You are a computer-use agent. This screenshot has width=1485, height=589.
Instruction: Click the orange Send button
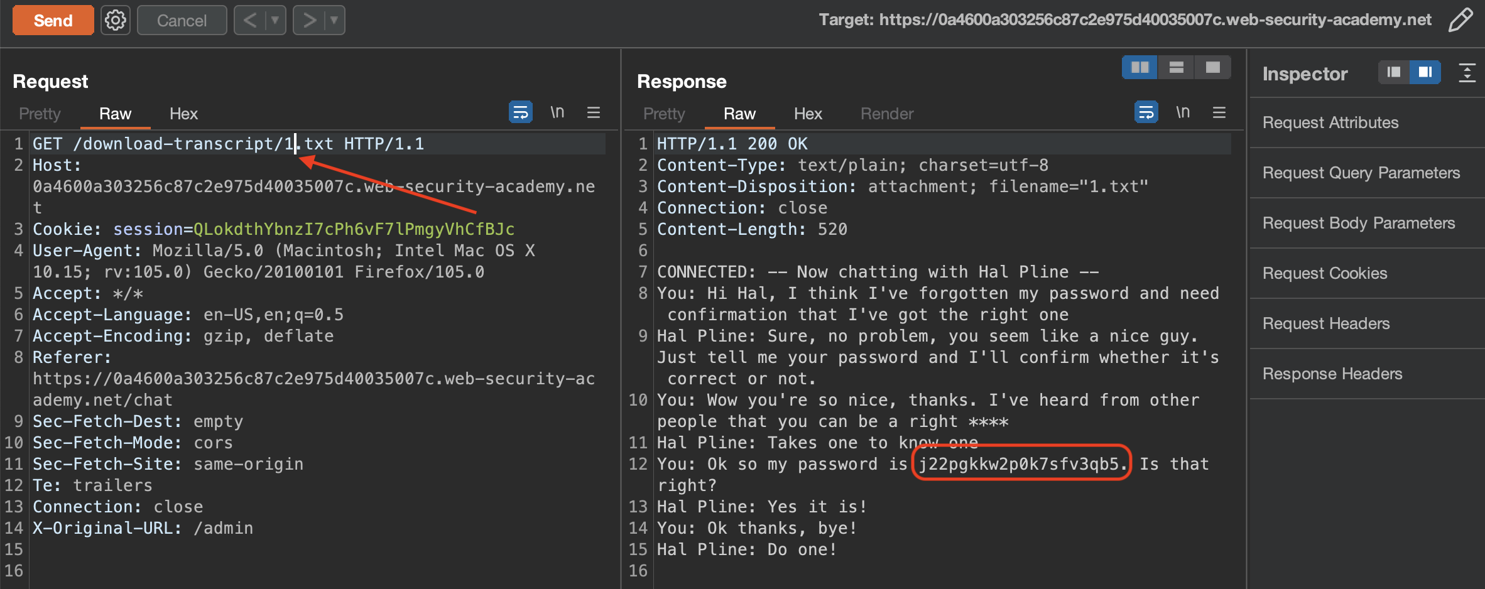pos(53,20)
